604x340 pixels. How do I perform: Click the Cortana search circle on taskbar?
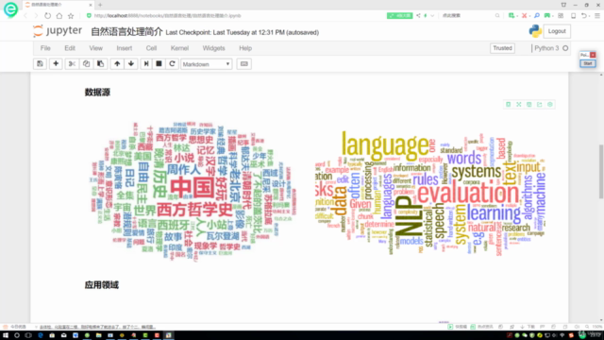click(x=17, y=335)
